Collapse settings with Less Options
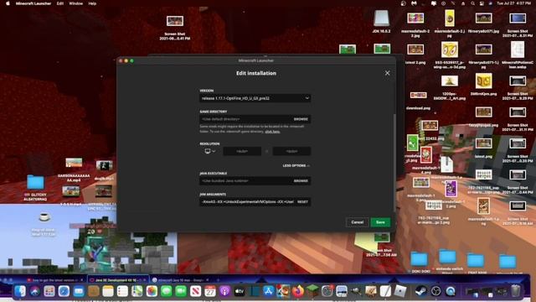536x302 pixels. click(x=296, y=166)
